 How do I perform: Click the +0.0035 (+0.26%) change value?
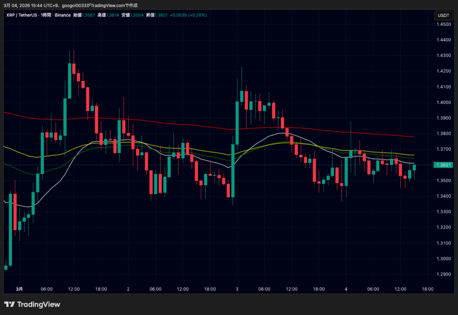tap(189, 15)
